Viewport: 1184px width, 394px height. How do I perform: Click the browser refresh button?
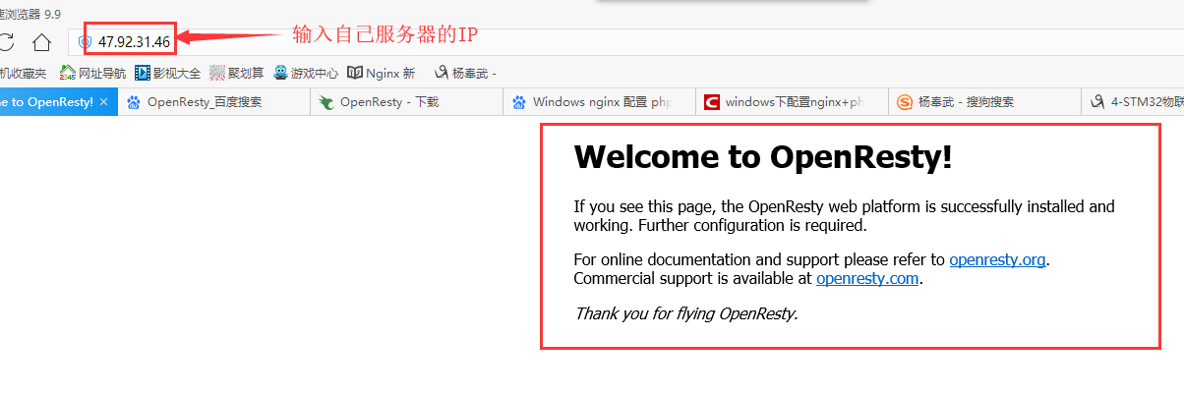point(6,41)
